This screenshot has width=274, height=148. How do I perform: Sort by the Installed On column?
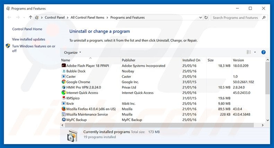pos(191,60)
